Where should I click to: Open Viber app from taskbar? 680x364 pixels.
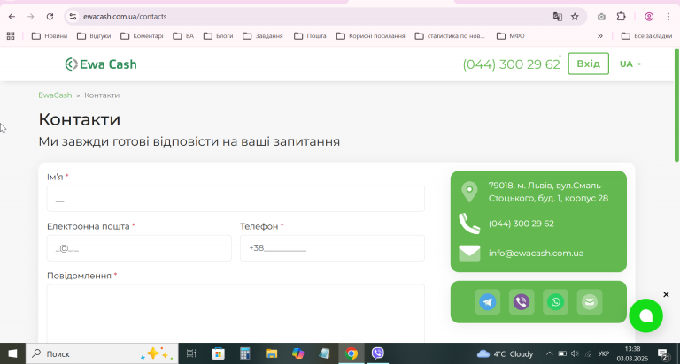pos(378,353)
